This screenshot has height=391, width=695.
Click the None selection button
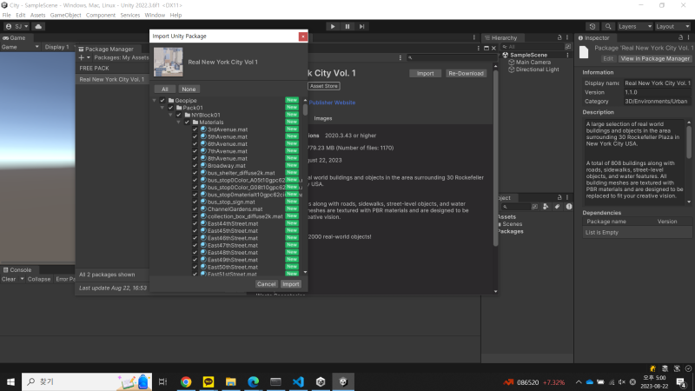189,89
